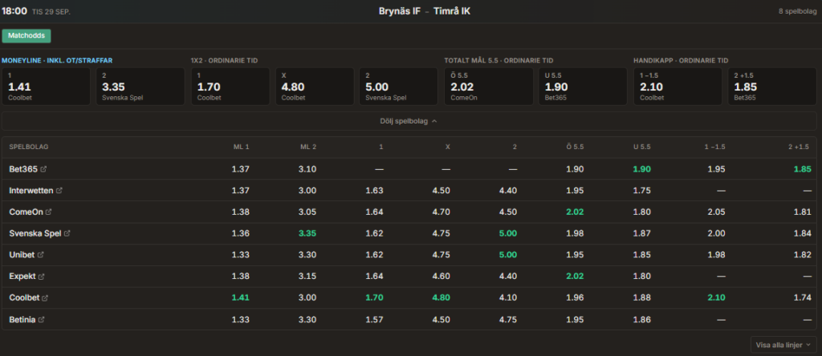Click the ML 2 column header
The image size is (822, 356).
coord(308,147)
